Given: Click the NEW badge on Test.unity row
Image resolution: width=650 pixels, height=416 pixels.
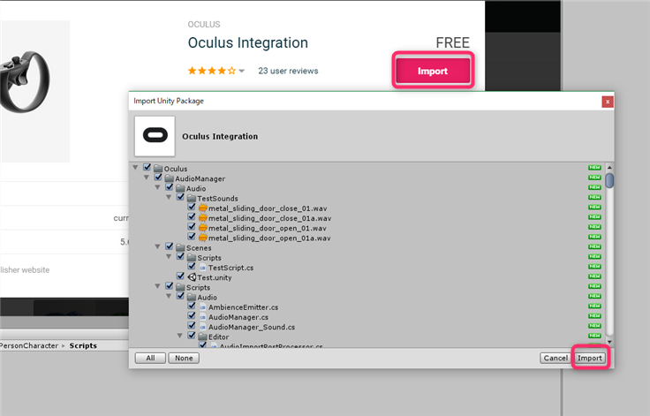Looking at the screenshot, I should (594, 276).
